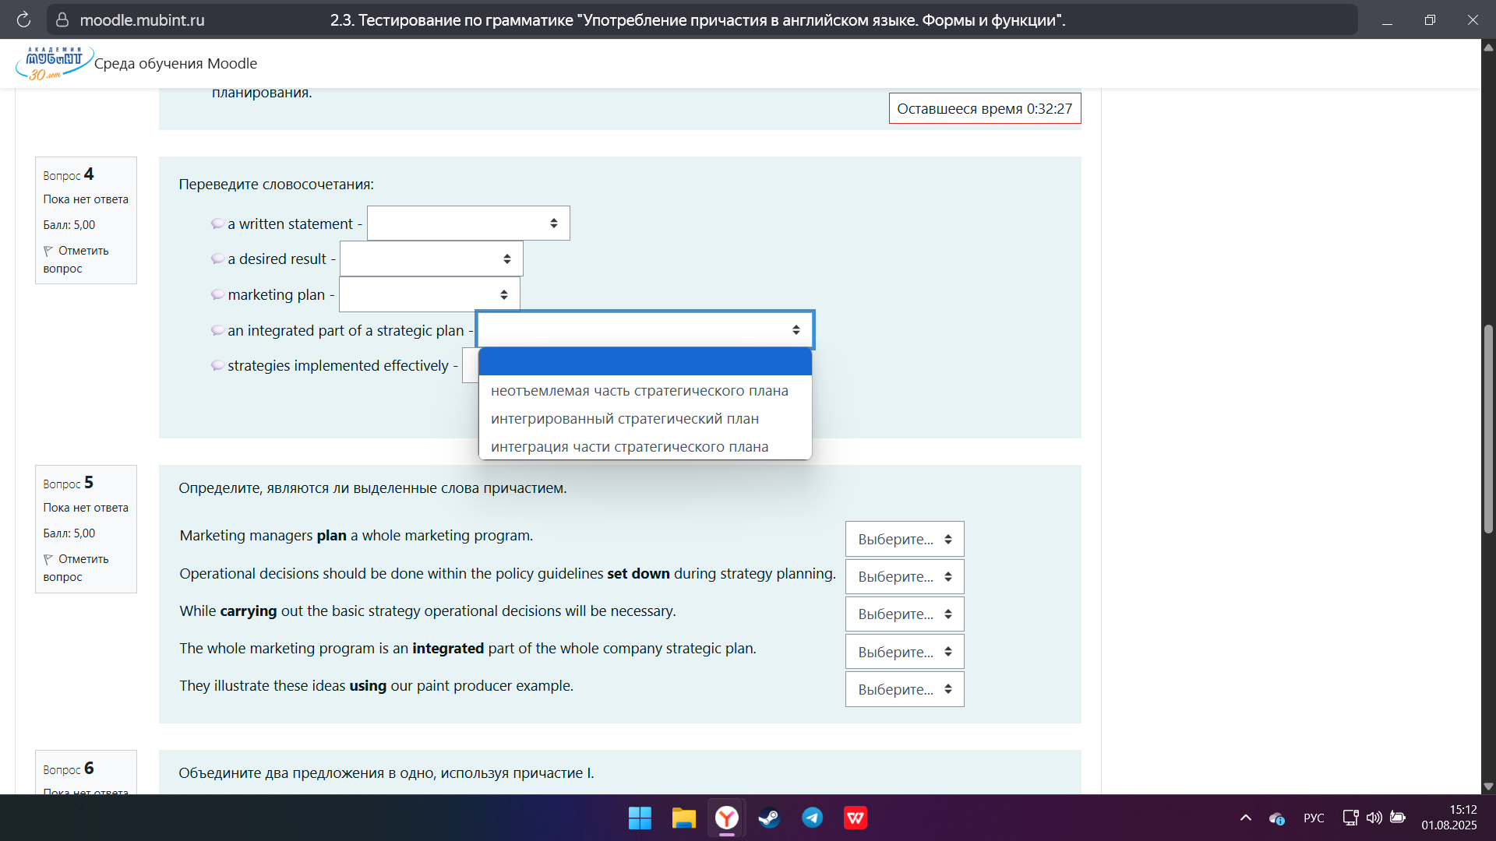Open Steam from the taskbar
1496x841 pixels.
(x=769, y=818)
